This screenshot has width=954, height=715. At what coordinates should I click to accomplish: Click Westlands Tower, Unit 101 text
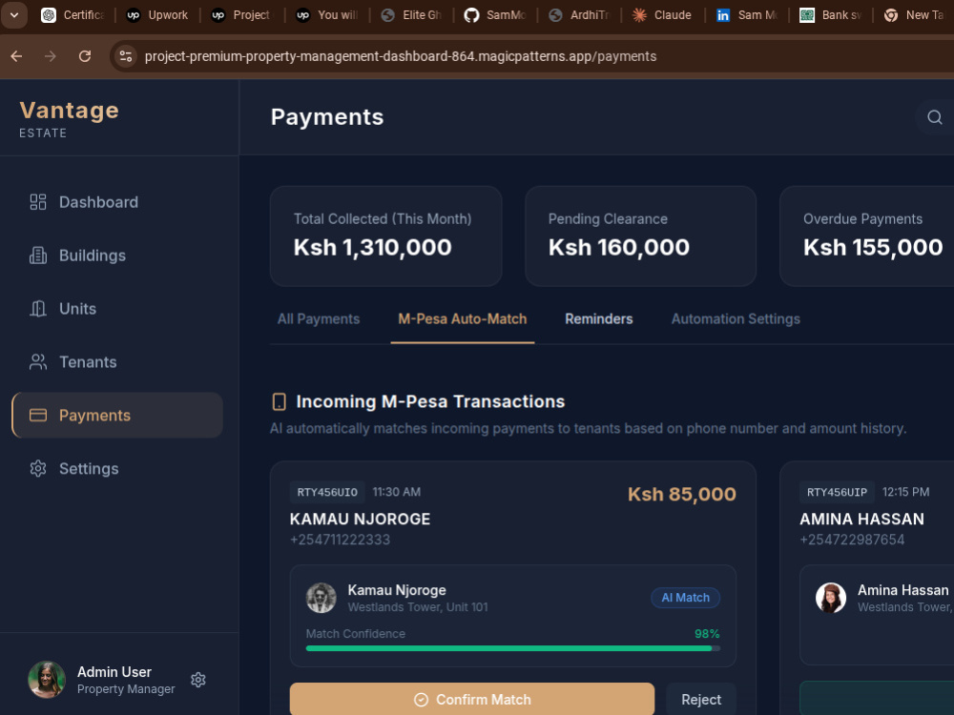tap(418, 606)
